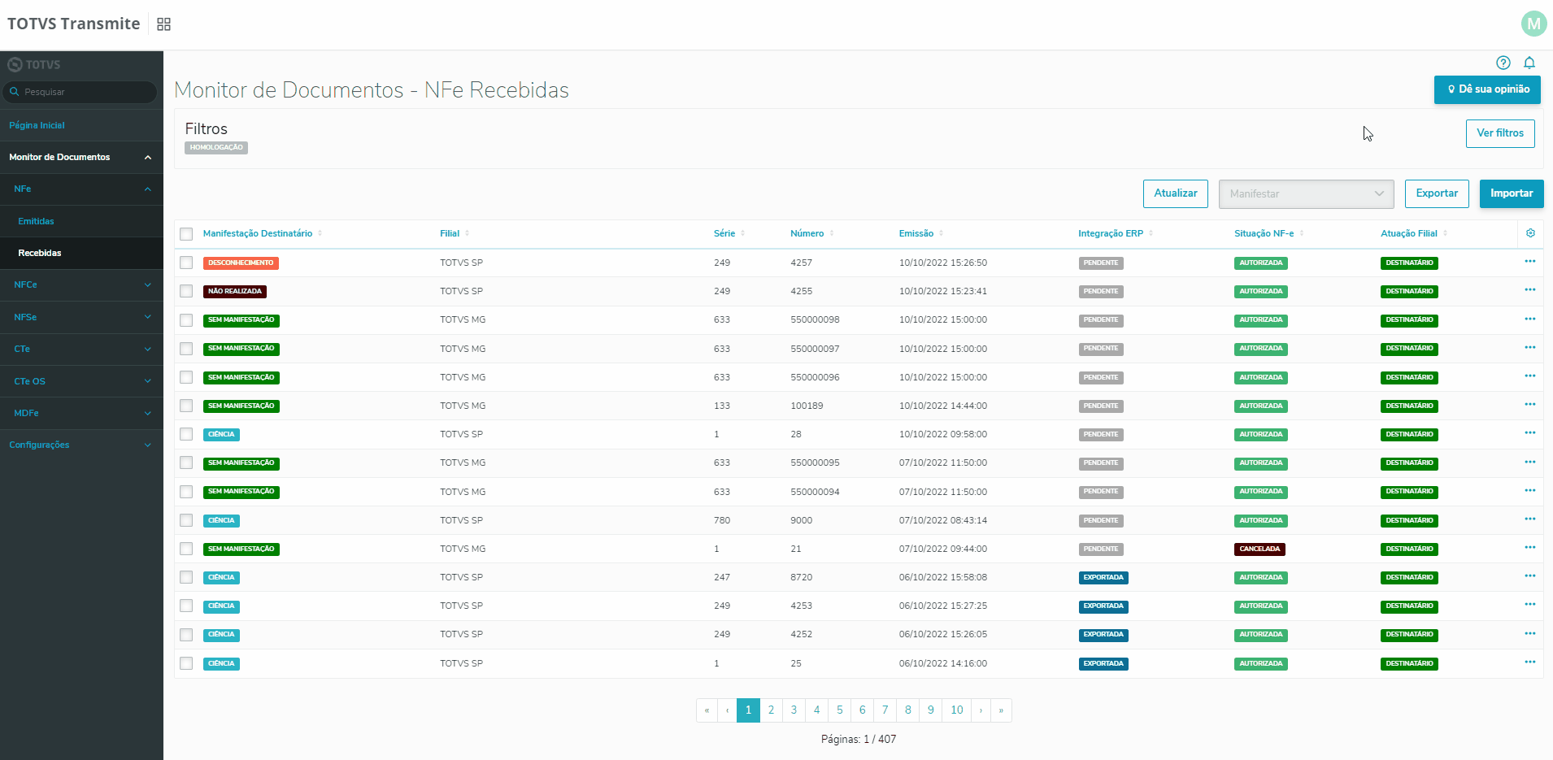Go to page 2
Viewport: 1553px width, 760px height.
[x=771, y=710]
